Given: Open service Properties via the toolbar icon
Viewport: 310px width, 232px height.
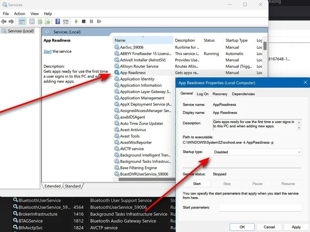Looking at the screenshot, I should [x=31, y=21].
